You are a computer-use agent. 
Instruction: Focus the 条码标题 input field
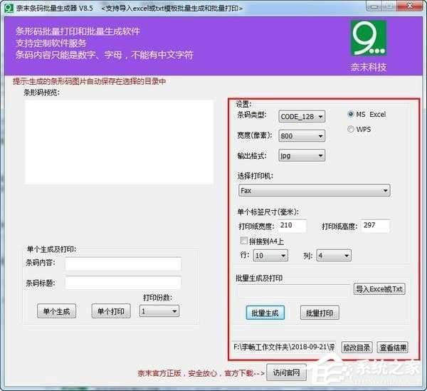point(123,283)
